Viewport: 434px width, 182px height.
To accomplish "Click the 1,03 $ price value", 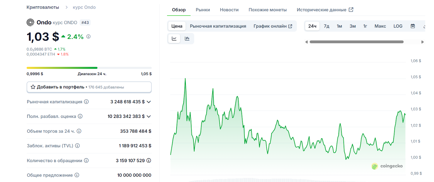I will [43, 37].
